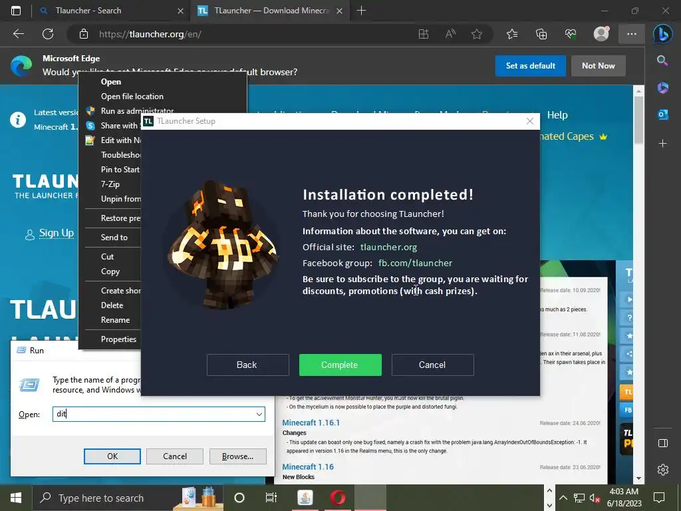Viewport: 681px width, 511px height.
Task: Click the green Complete button in TLauncher Setup
Action: click(x=340, y=365)
